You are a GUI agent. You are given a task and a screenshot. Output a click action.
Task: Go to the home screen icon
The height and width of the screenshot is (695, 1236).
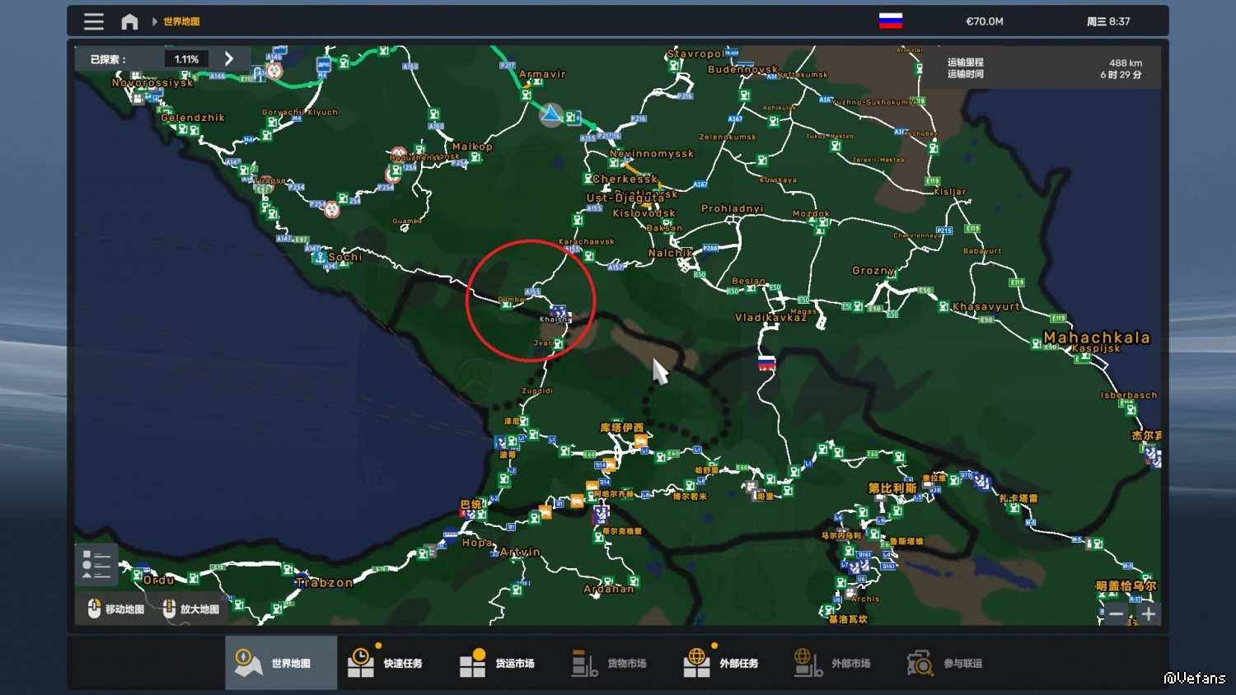click(x=129, y=21)
